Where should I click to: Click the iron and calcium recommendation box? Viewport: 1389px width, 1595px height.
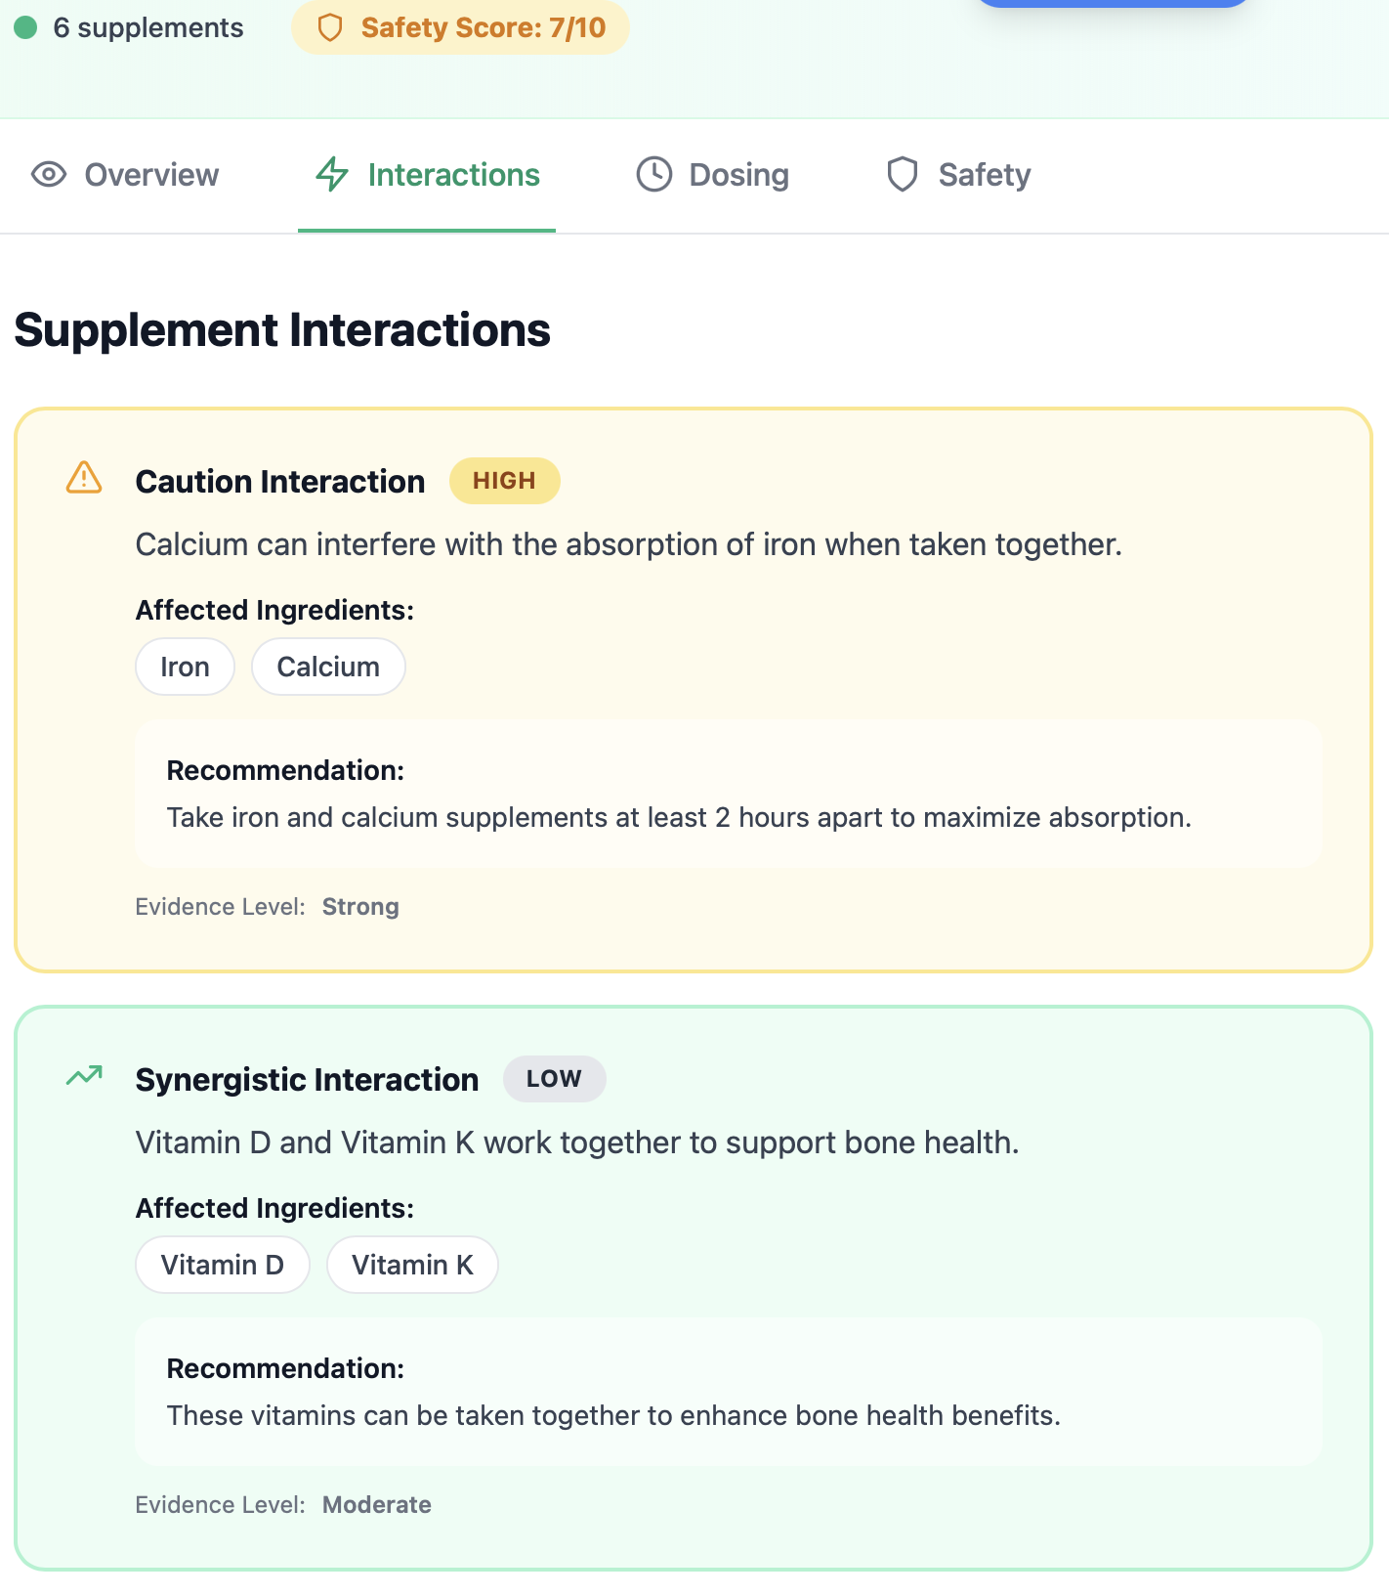click(x=728, y=794)
